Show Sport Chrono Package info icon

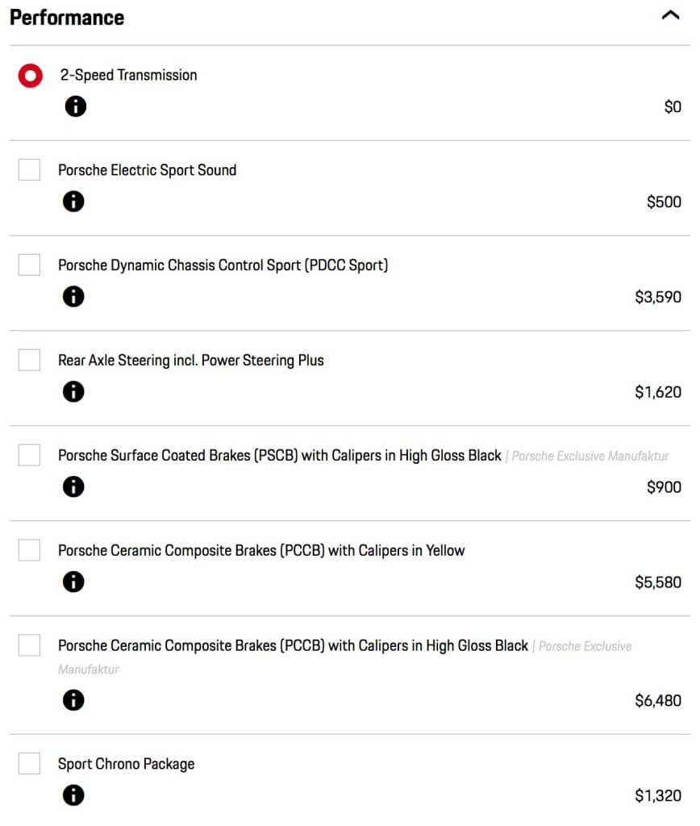tap(73, 795)
